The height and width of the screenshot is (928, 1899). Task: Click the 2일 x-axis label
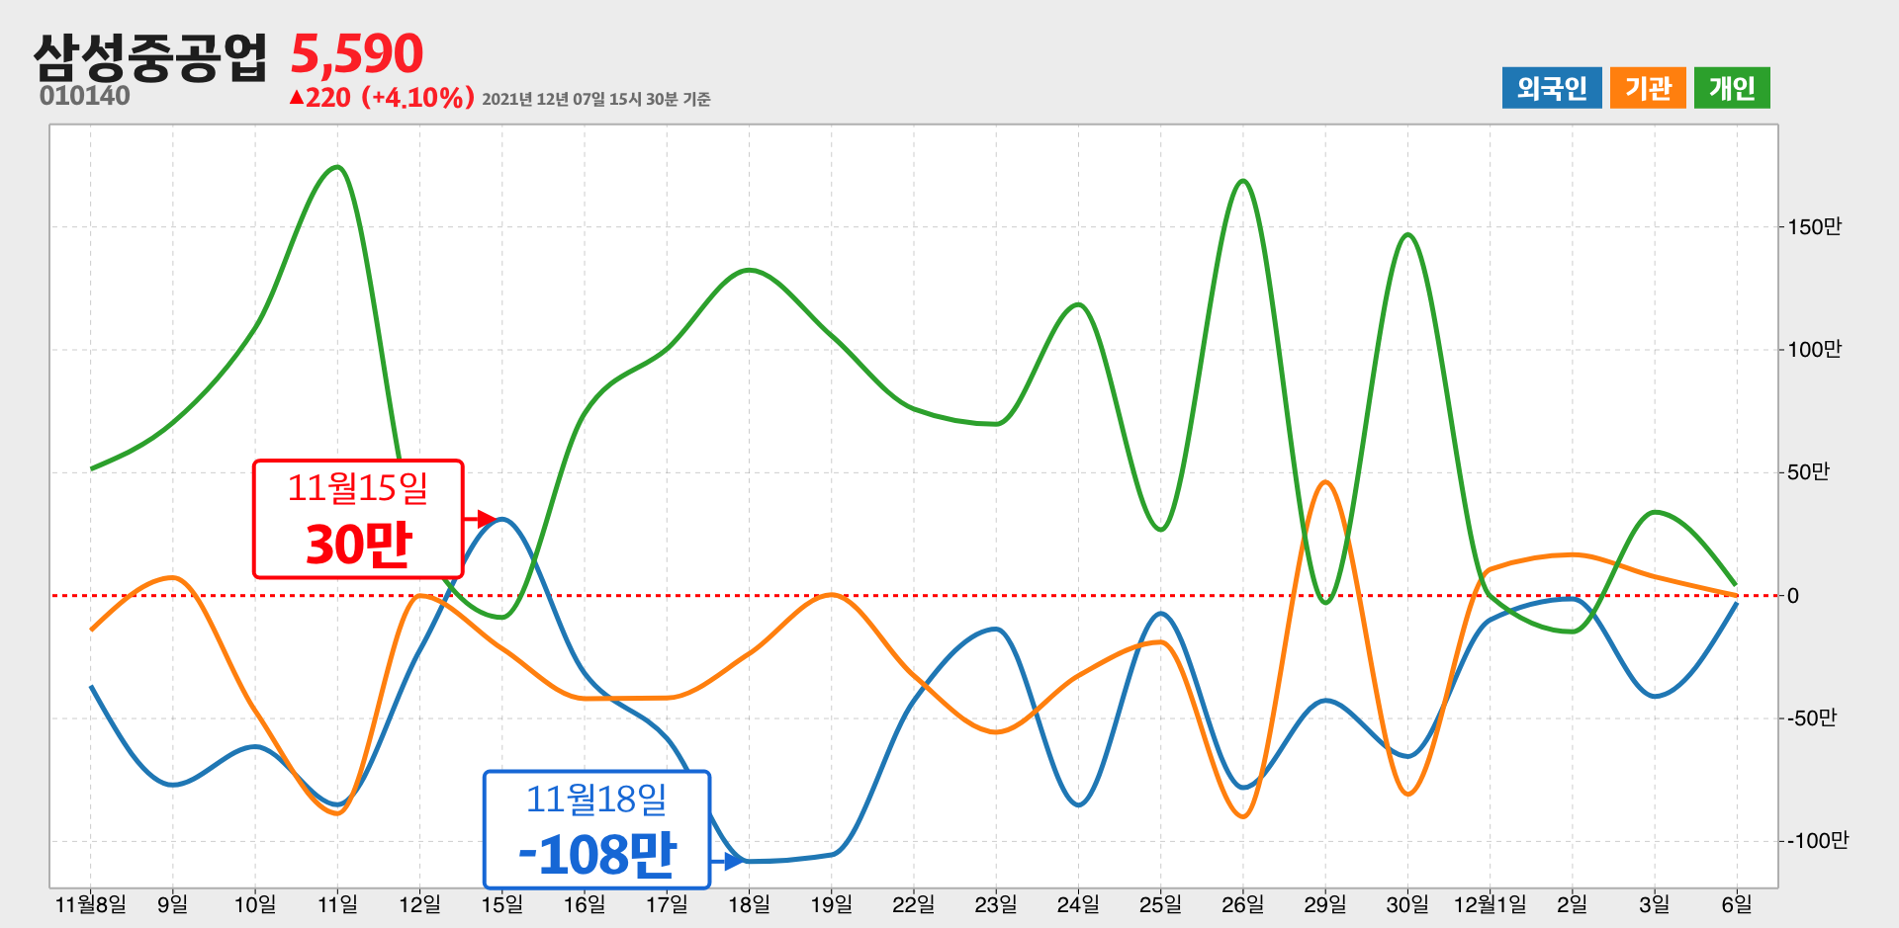1572,904
